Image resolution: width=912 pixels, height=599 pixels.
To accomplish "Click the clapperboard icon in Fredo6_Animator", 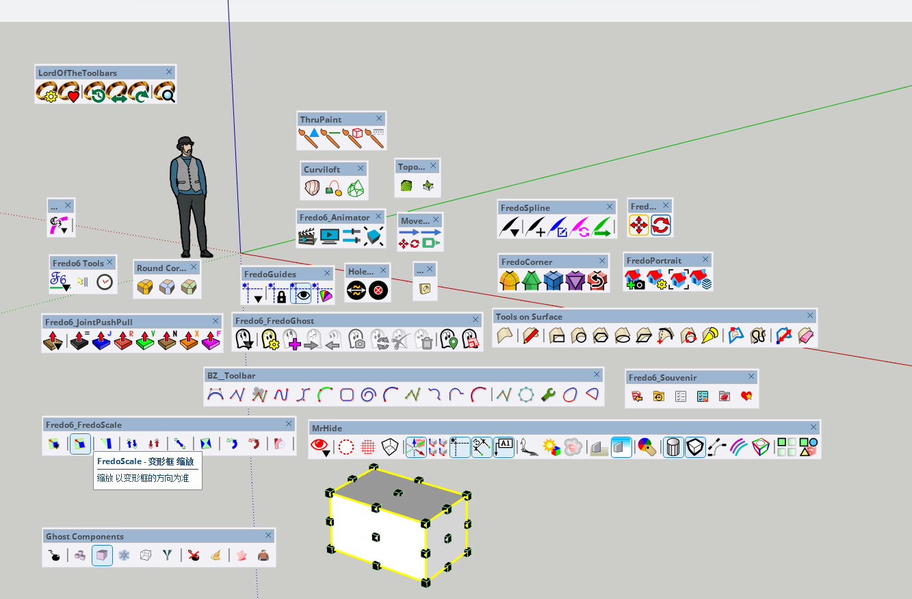I will click(x=307, y=237).
